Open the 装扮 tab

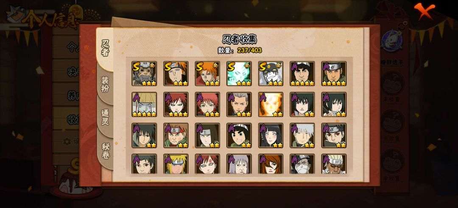105,85
